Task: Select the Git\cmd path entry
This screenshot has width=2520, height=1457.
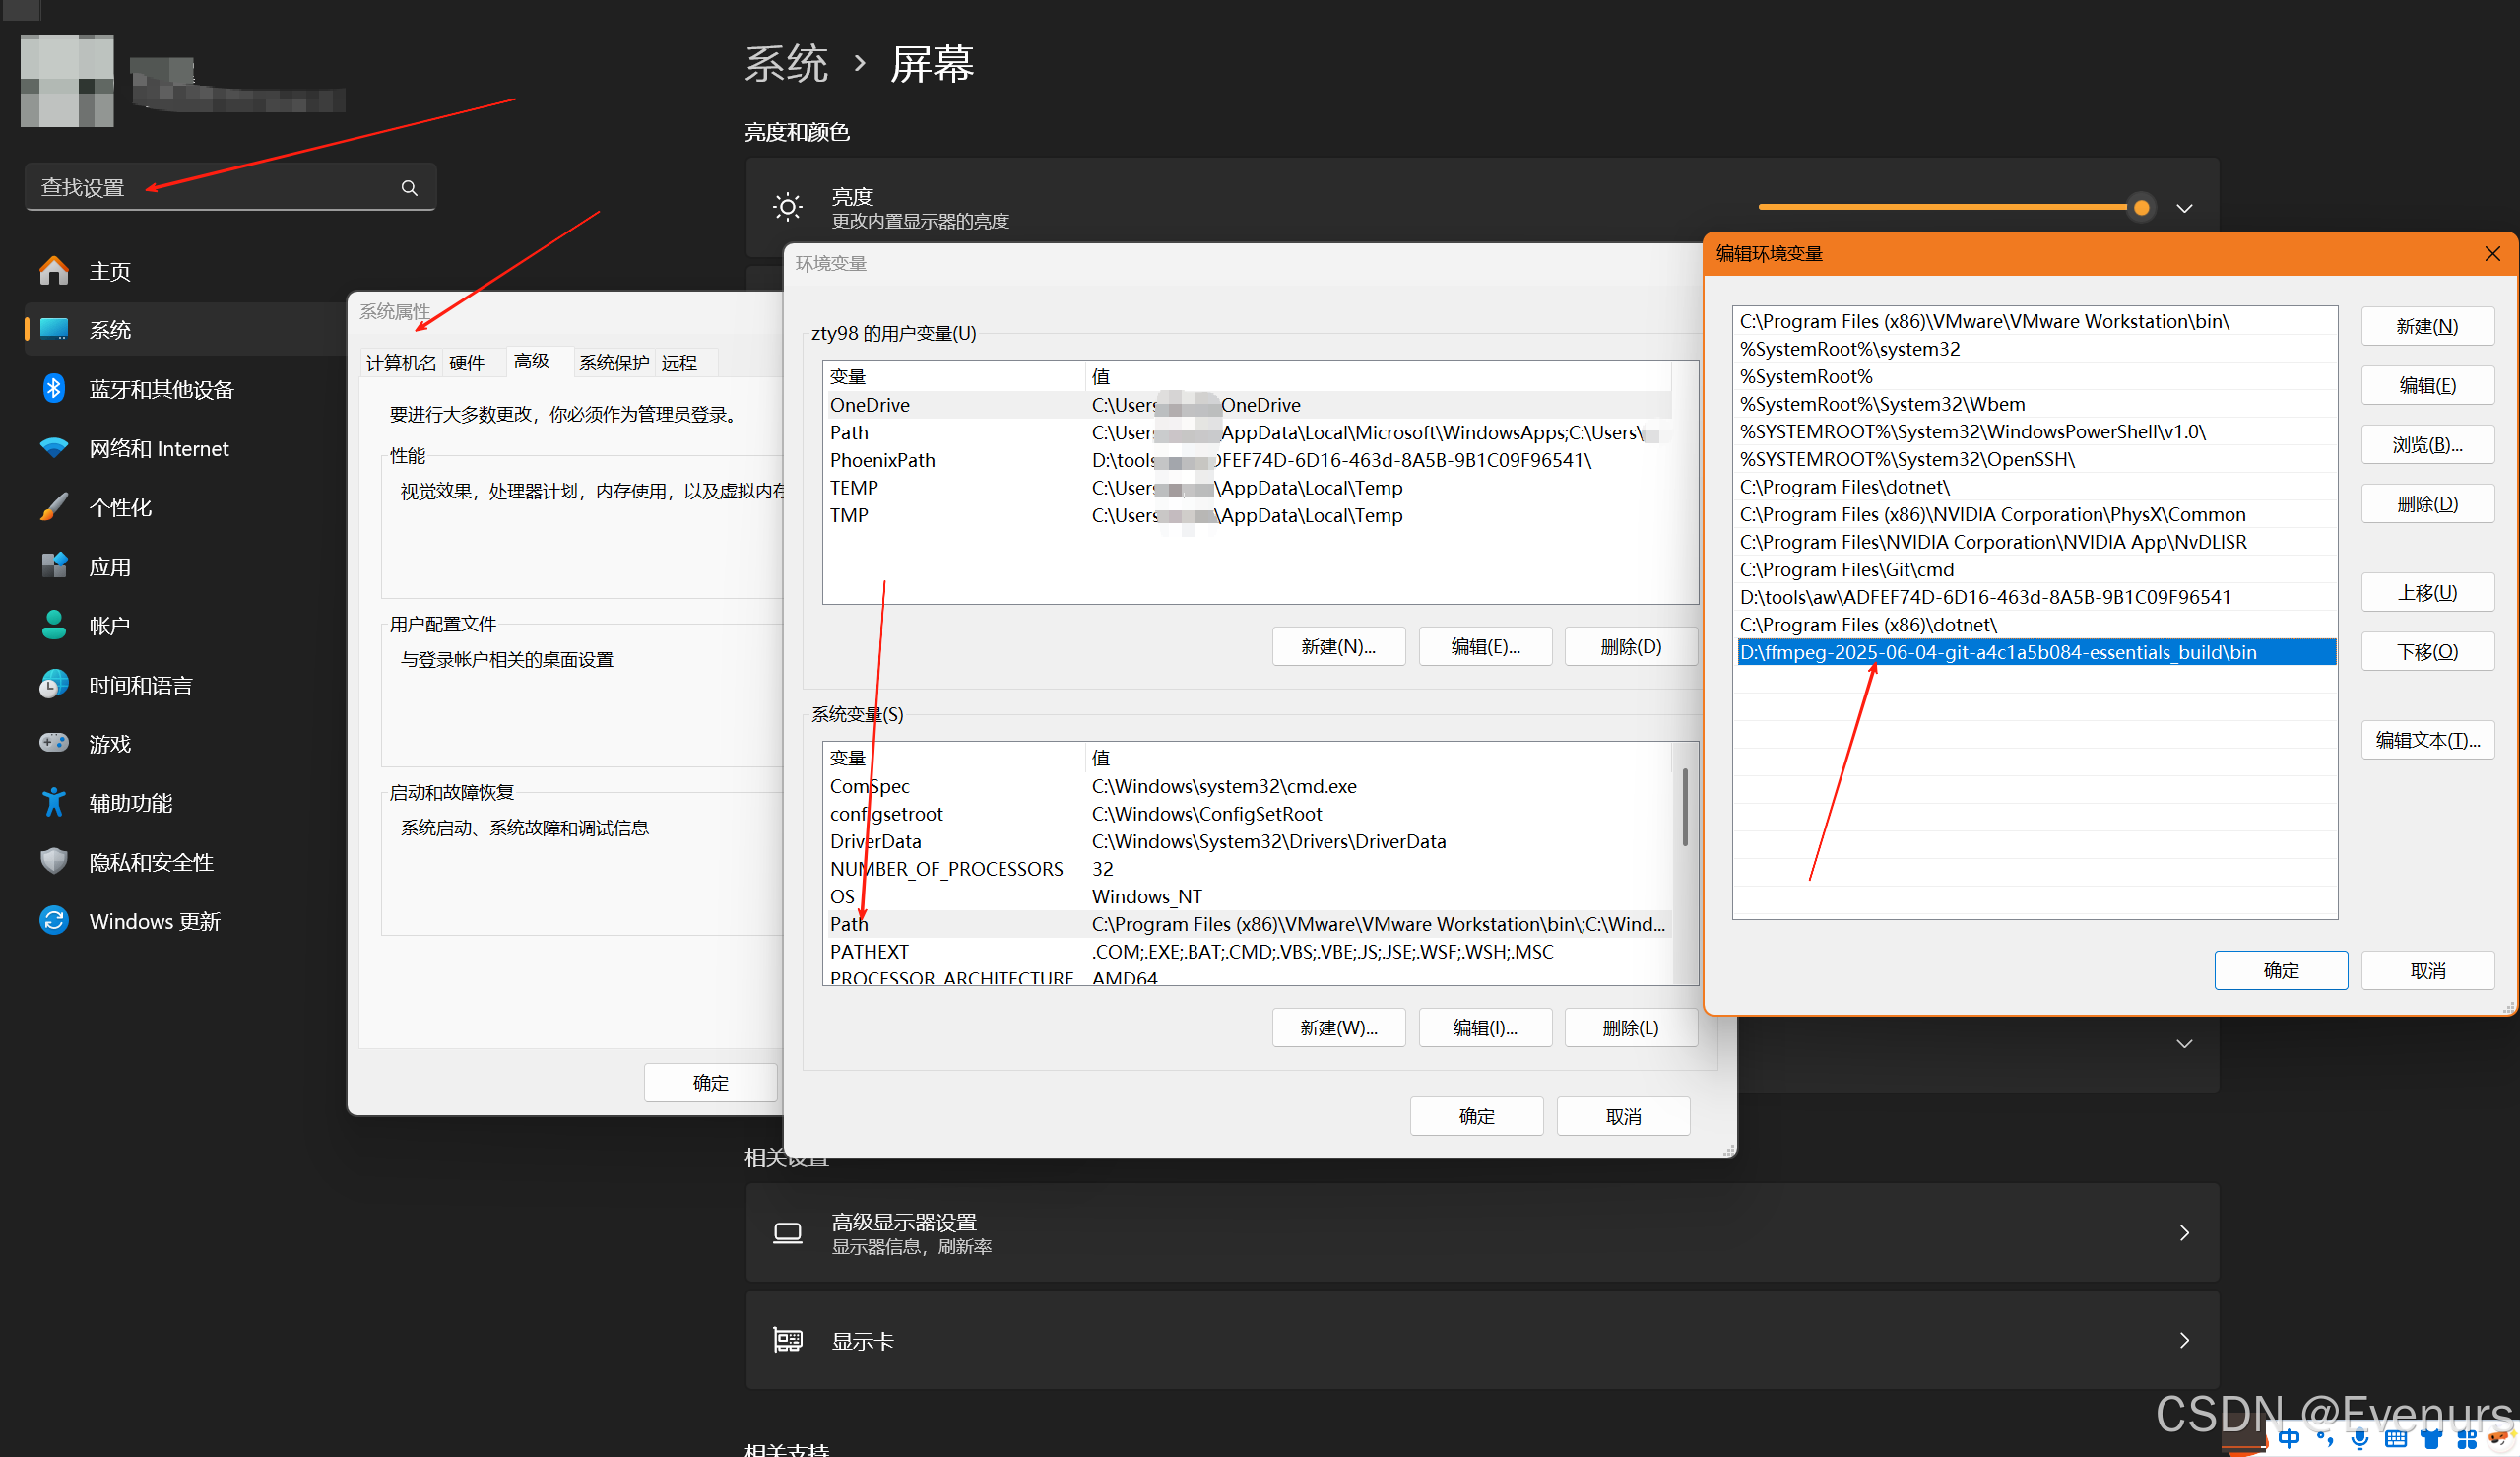Action: coord(1846,569)
